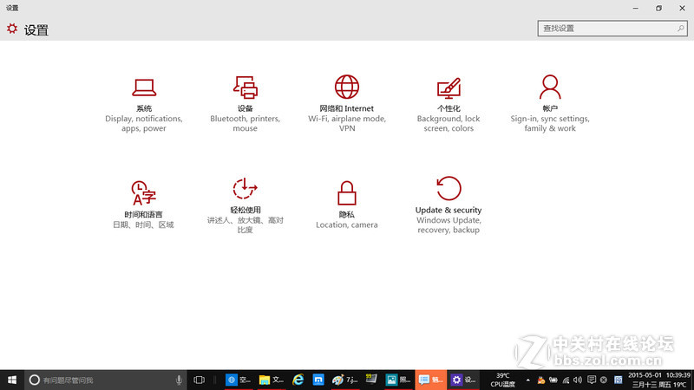Viewport: 694px width, 390px height.
Task: Open the Action Center notification icon
Action: (592, 380)
